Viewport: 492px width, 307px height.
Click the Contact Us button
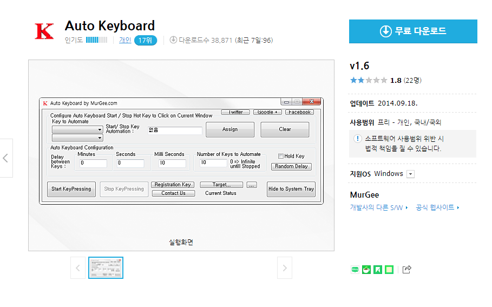pyautogui.click(x=173, y=193)
